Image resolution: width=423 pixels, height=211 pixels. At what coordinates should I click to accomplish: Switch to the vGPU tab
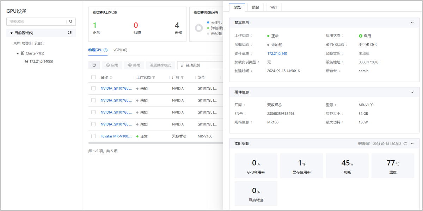120,50
